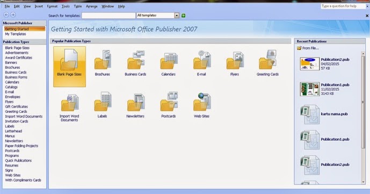Open the Business Cards folder icon
The image size is (370, 194).
click(x=135, y=60)
